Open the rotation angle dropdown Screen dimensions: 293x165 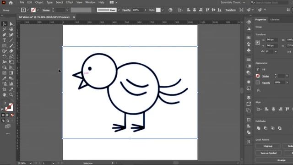point(276,51)
